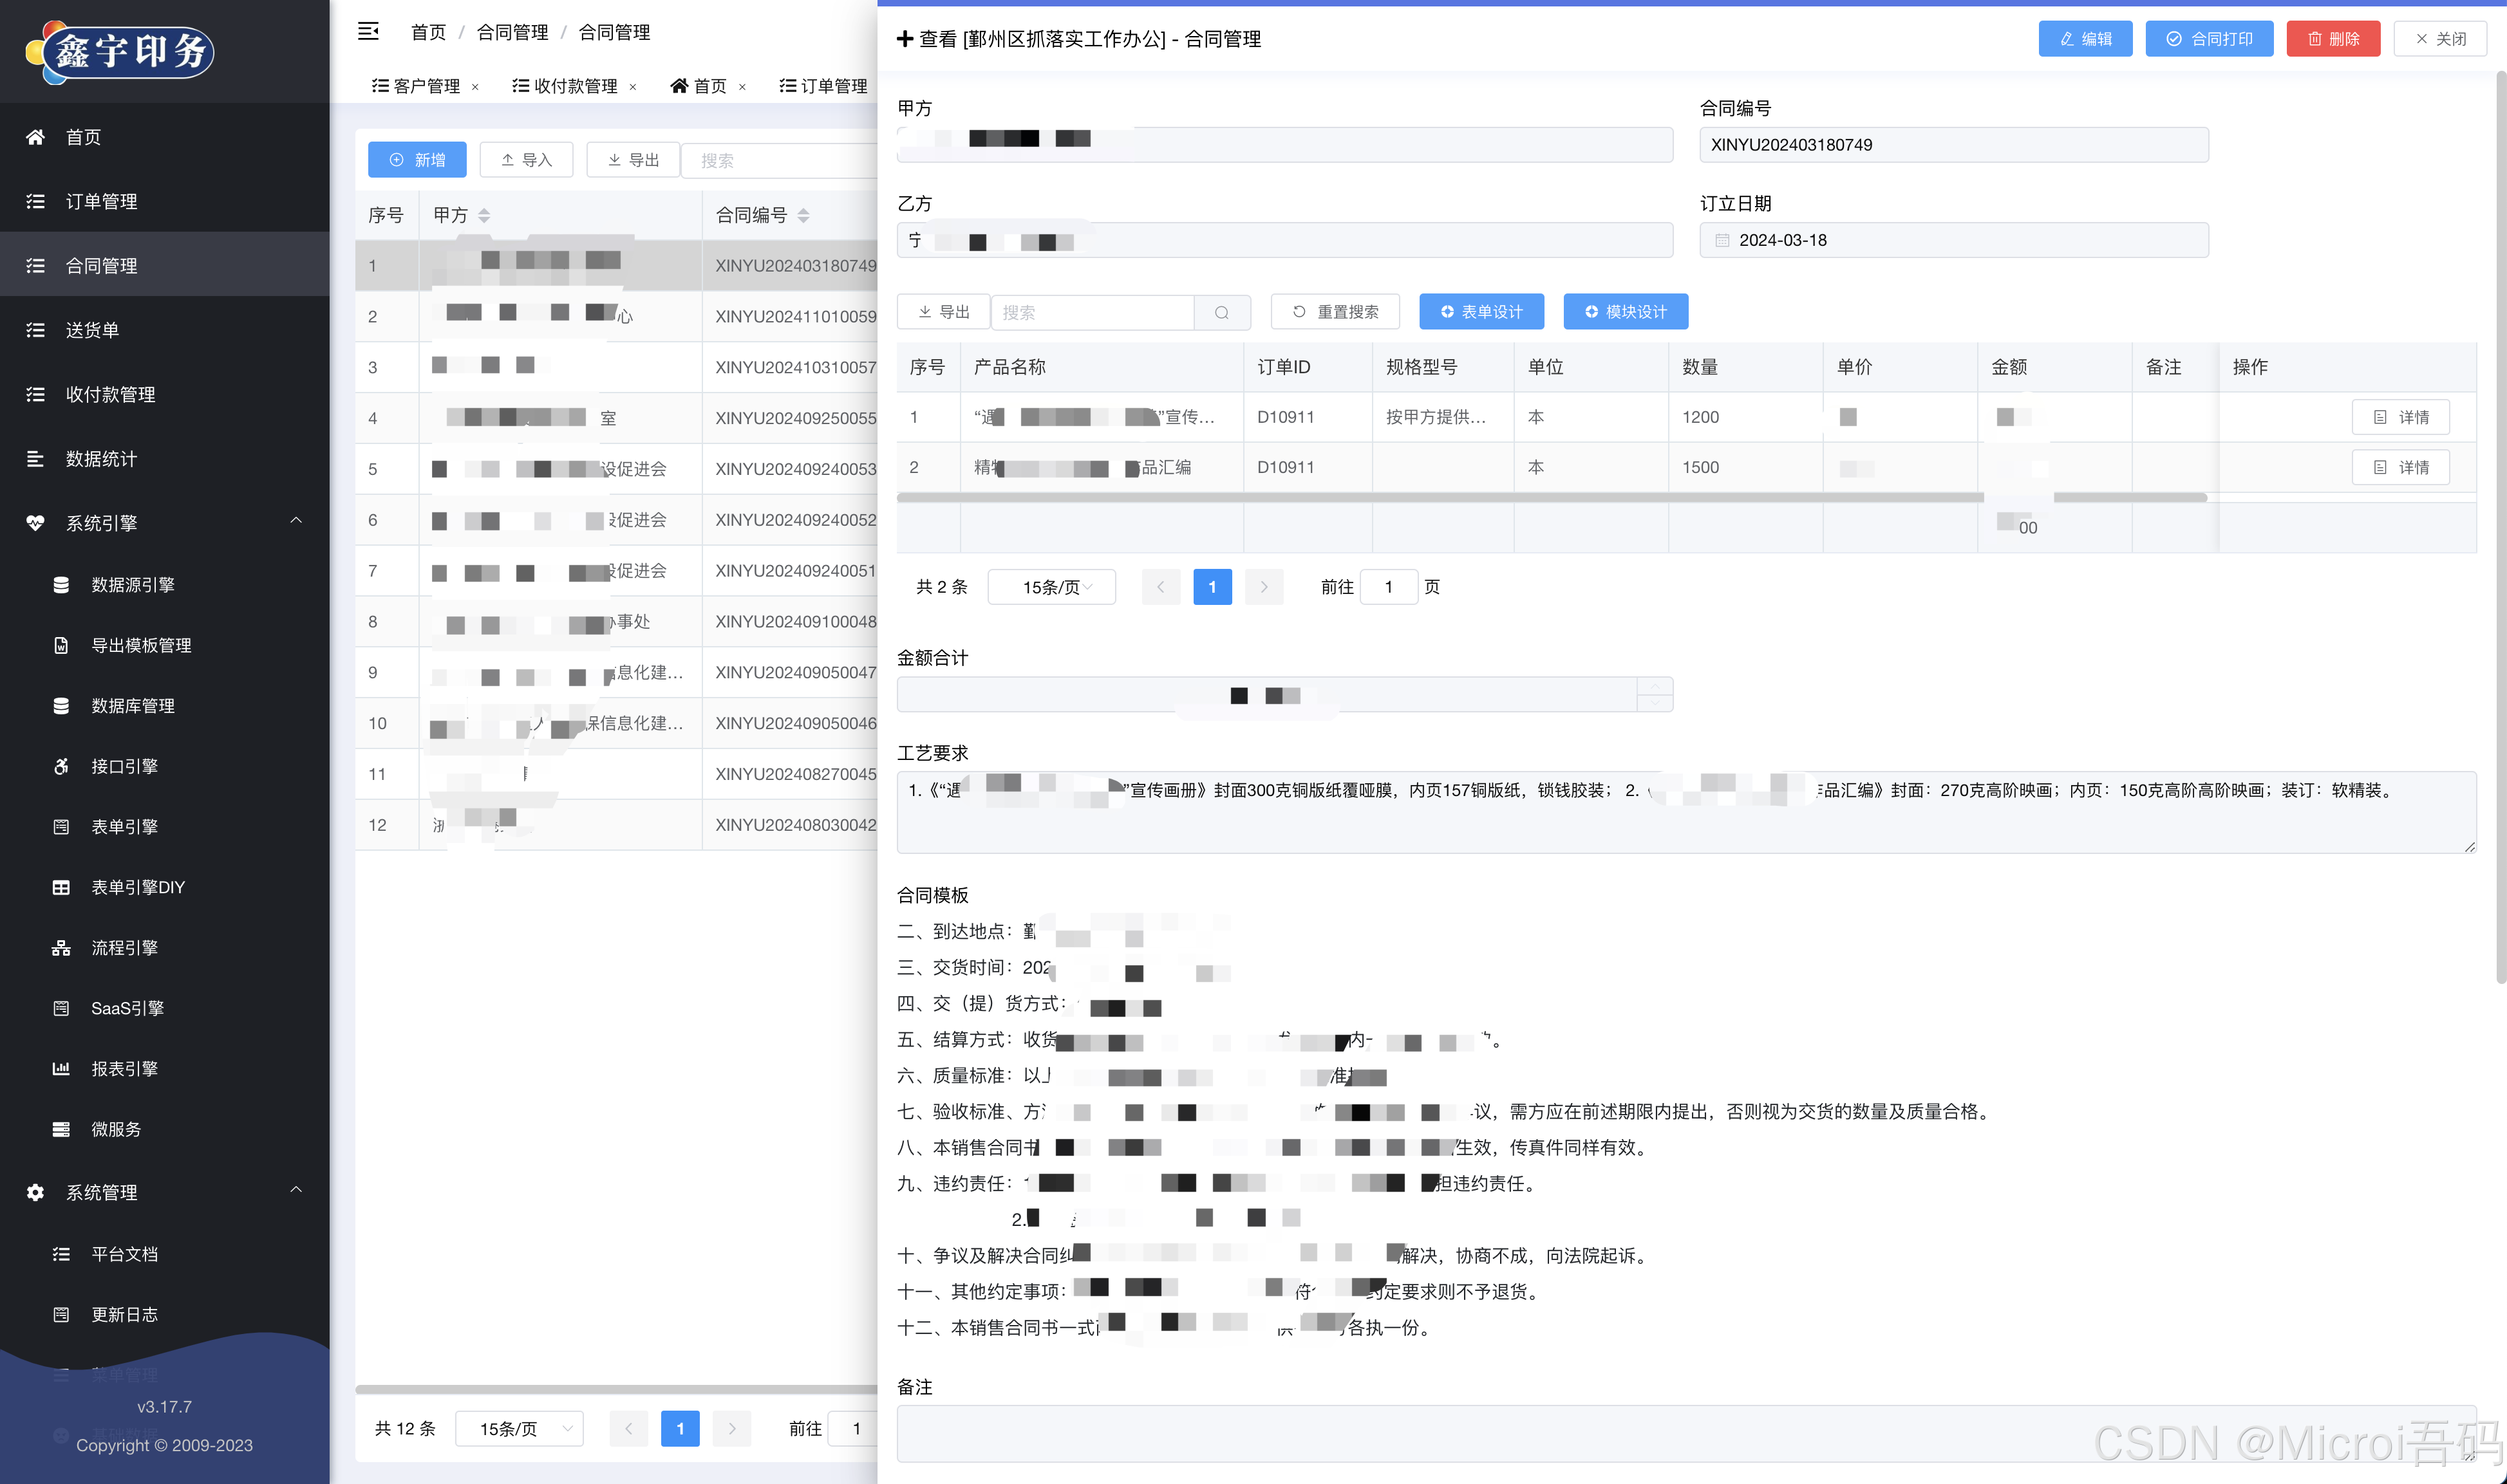Click the 合同打印 print button

click(2209, 39)
